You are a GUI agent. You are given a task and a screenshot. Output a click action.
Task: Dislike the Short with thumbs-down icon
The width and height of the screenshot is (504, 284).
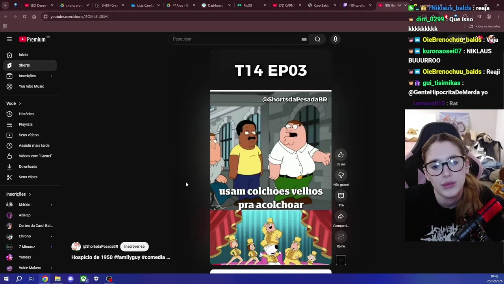(x=341, y=175)
